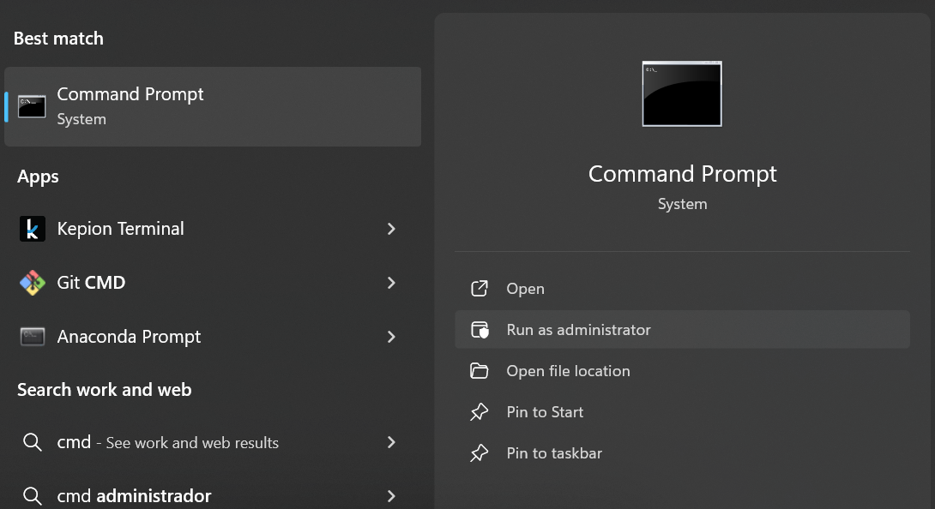This screenshot has width=935, height=509.
Task: Select Command Prompt best match result
Action: click(x=212, y=107)
